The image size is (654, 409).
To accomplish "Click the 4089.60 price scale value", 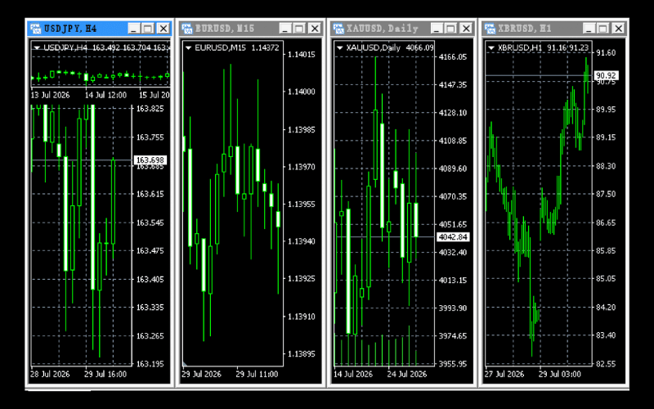I will point(453,169).
